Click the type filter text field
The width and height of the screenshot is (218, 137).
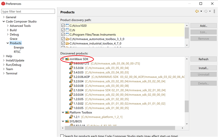tap(28, 11)
